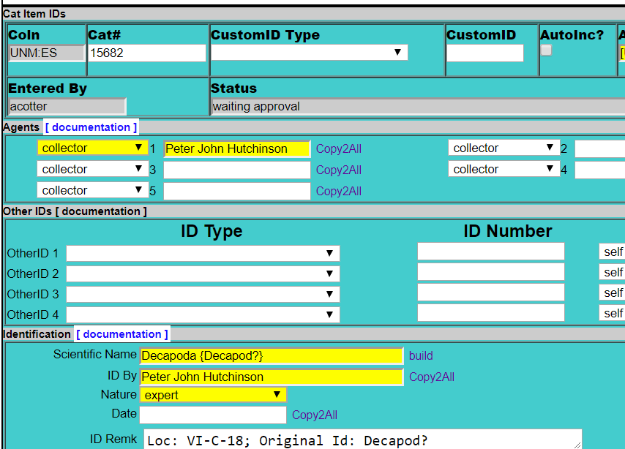
Task: Click the OtherID 1 ID Number field
Action: coord(490,252)
